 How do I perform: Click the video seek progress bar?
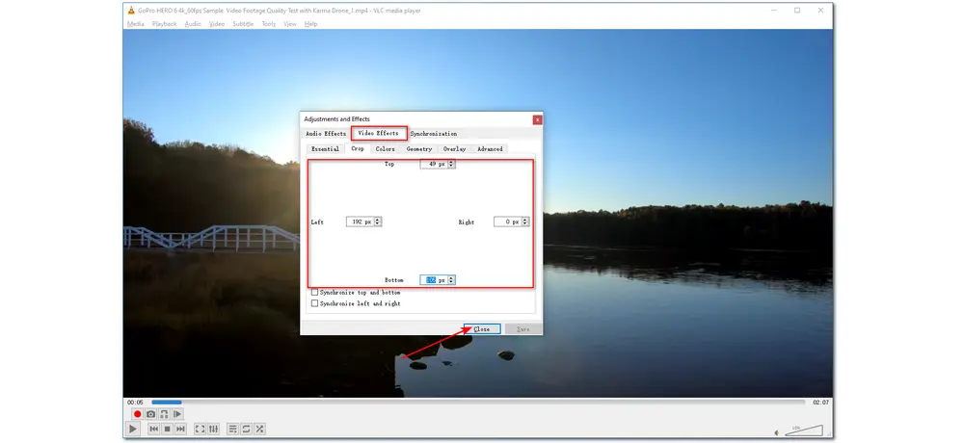pyautogui.click(x=477, y=402)
